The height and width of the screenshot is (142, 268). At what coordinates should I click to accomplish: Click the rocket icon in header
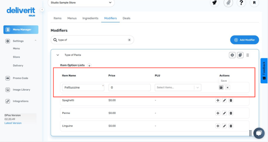click(x=228, y=3)
